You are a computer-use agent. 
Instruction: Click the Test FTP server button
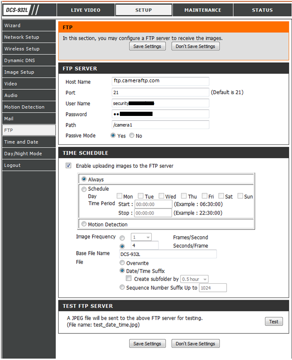pyautogui.click(x=273, y=322)
